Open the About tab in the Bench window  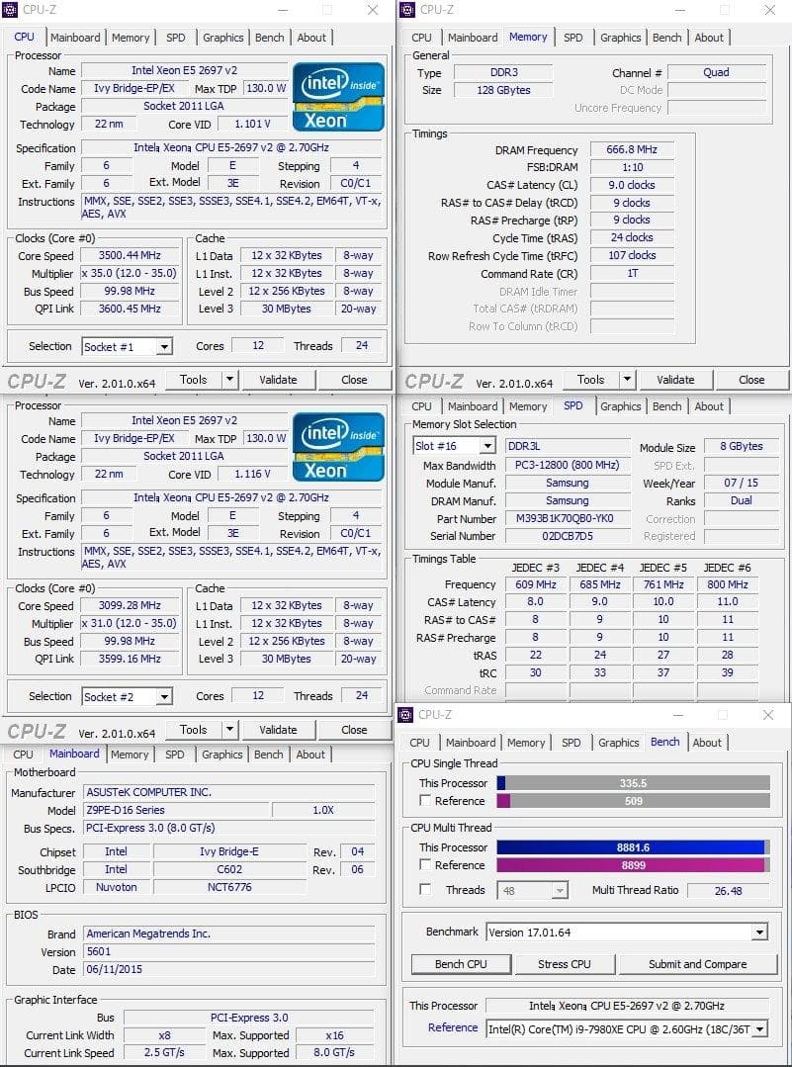click(707, 743)
